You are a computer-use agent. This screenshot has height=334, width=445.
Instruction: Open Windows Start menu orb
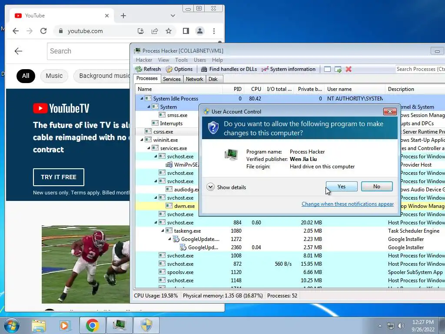coord(12,325)
